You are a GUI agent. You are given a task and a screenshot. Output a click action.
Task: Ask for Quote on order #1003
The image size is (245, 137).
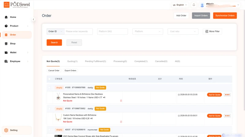coord(214,116)
